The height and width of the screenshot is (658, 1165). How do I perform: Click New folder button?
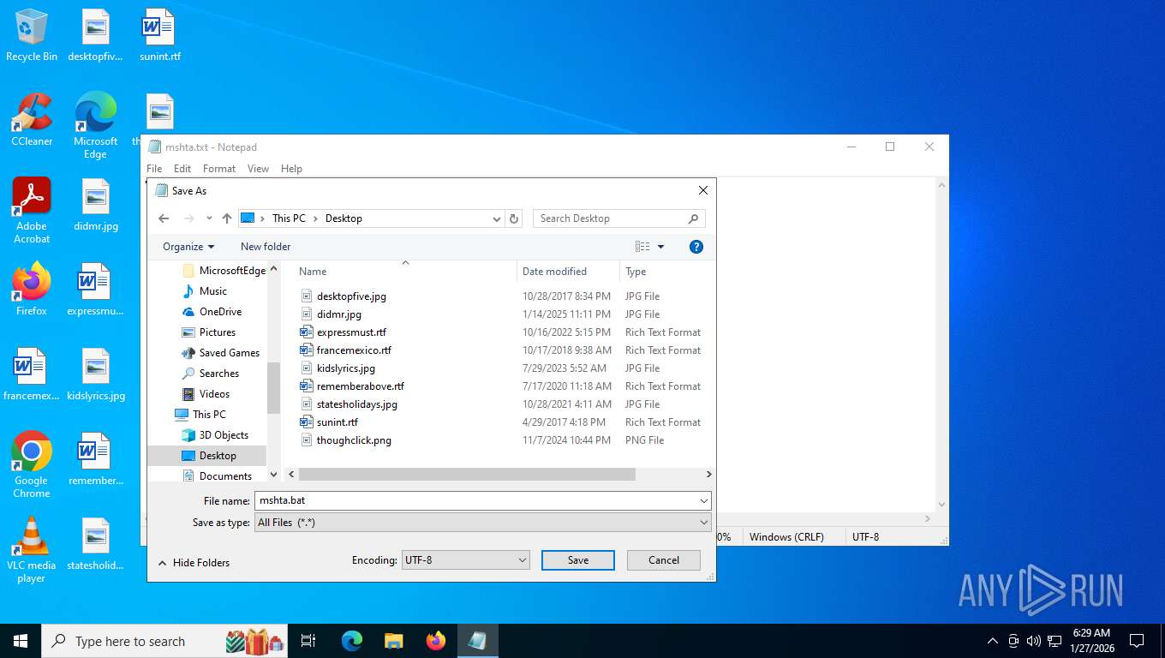point(266,247)
